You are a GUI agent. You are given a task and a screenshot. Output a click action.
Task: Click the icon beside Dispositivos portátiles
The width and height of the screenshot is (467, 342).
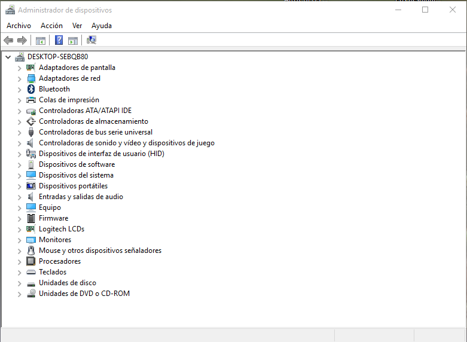31,186
